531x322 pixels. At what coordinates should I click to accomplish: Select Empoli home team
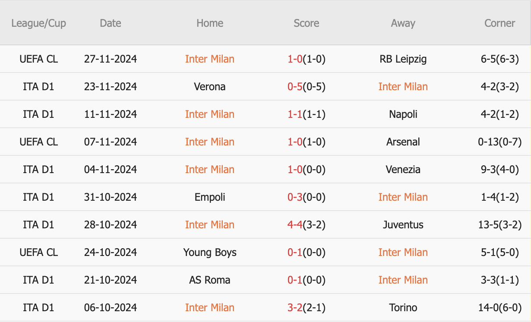tap(210, 197)
